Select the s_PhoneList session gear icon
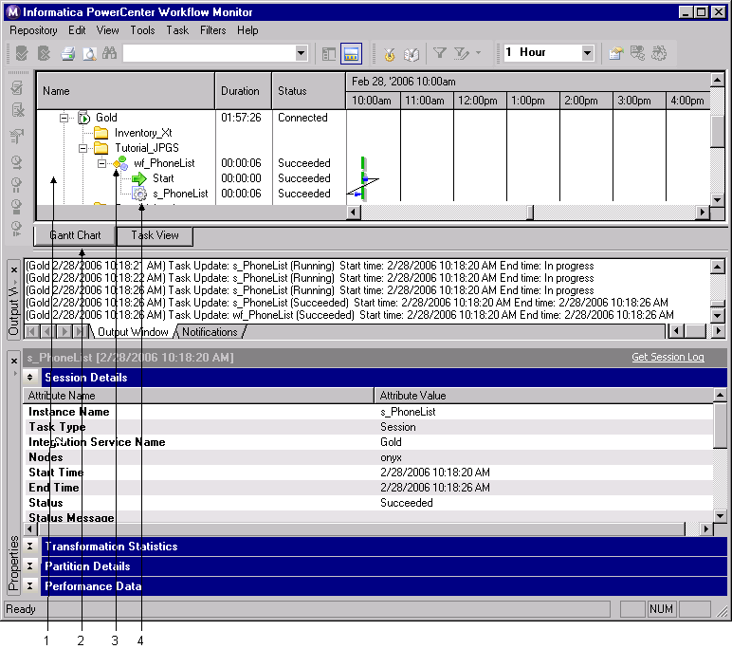 pos(140,194)
